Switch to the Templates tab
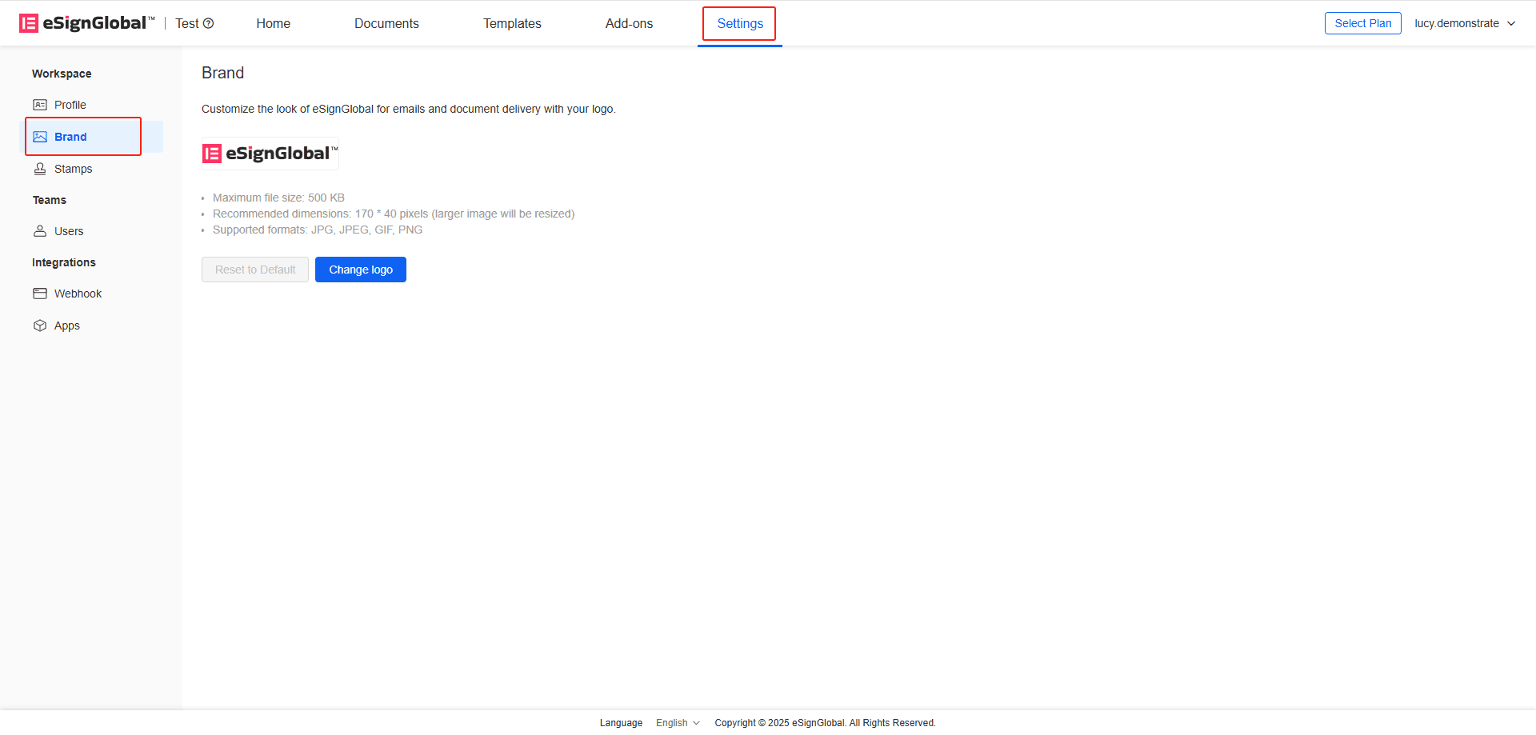This screenshot has height=735, width=1536. [512, 23]
